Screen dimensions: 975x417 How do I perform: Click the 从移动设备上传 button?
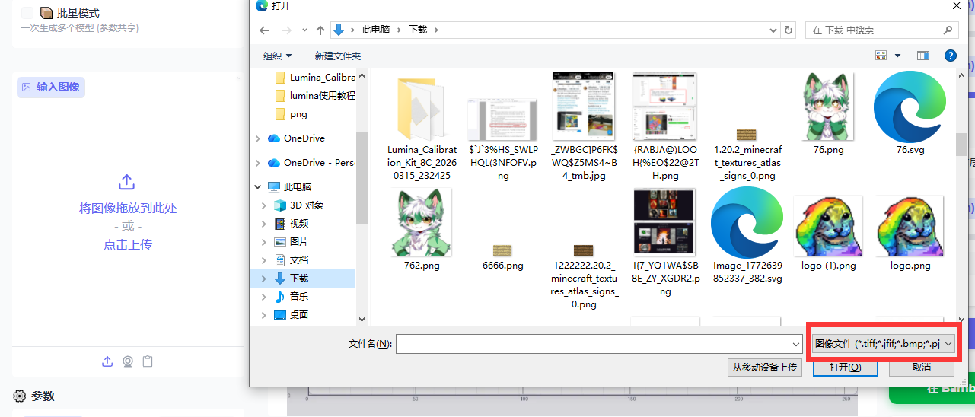[765, 367]
